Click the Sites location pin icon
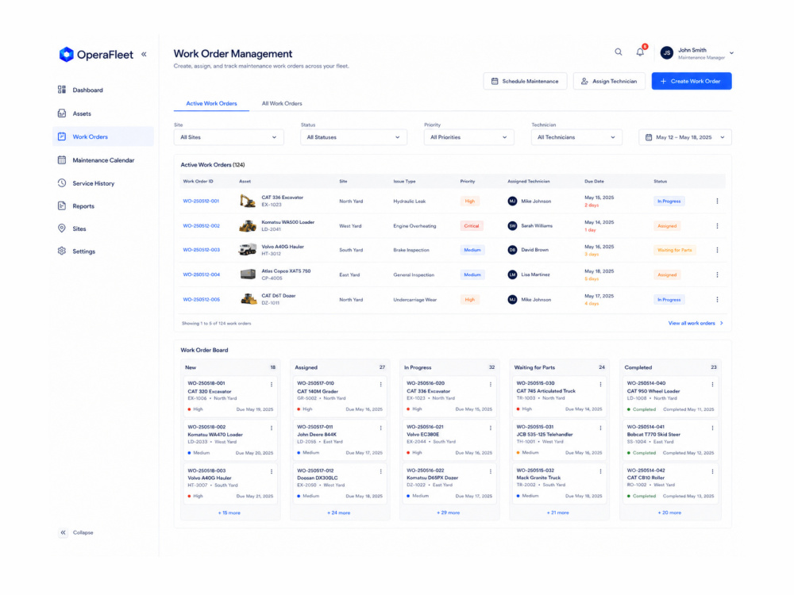Image resolution: width=794 pixels, height=595 pixels. click(62, 228)
